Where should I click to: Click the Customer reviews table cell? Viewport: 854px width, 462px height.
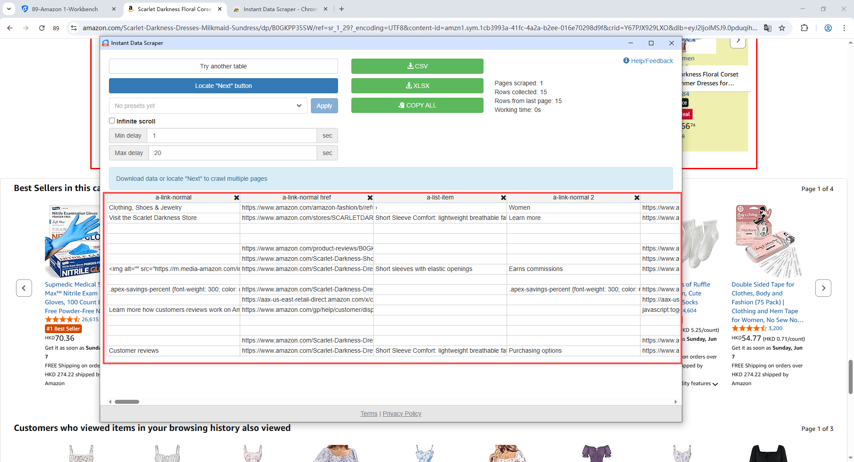click(173, 350)
